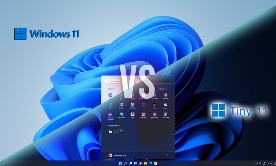Open WhatsApp from the pinned apps

point(132,105)
